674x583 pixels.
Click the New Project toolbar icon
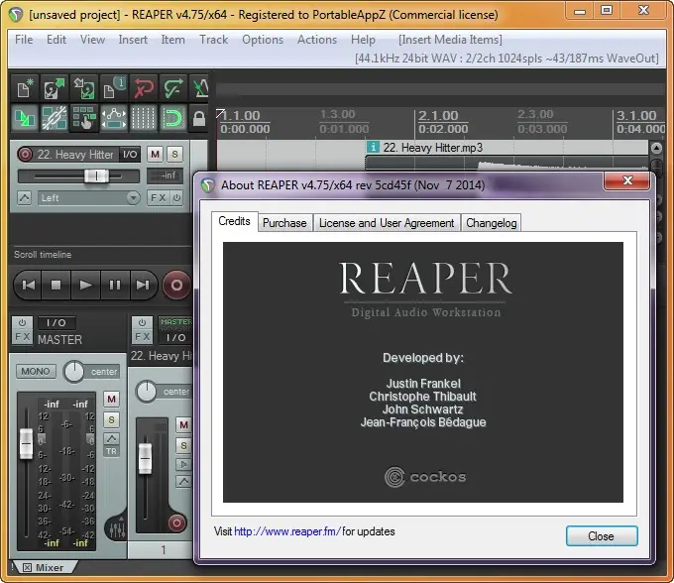[x=25, y=88]
